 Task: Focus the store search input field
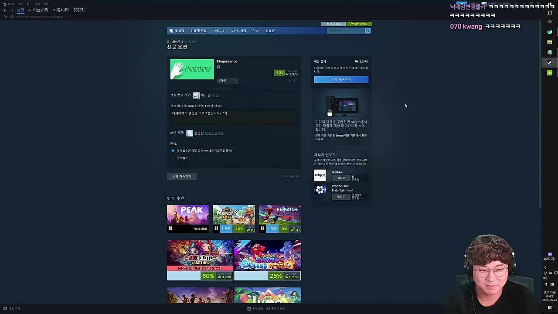coord(346,31)
